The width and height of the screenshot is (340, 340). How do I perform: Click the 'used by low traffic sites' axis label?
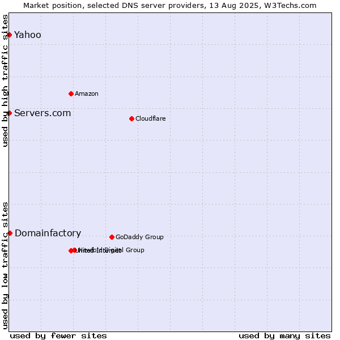click(5, 266)
